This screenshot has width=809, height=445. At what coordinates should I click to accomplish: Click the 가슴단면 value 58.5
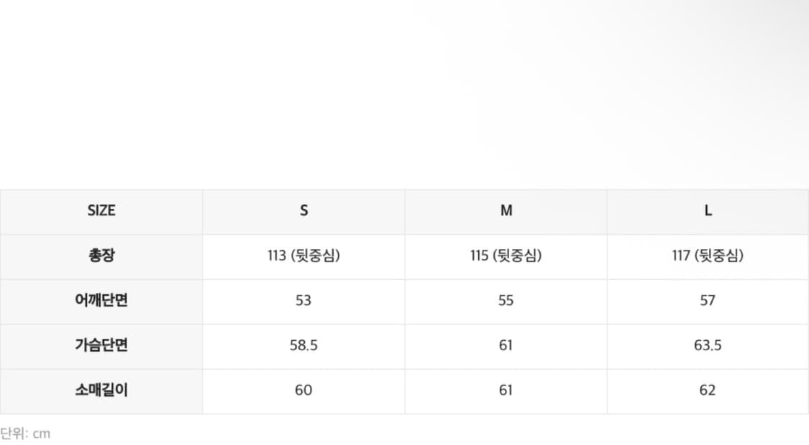pyautogui.click(x=303, y=345)
